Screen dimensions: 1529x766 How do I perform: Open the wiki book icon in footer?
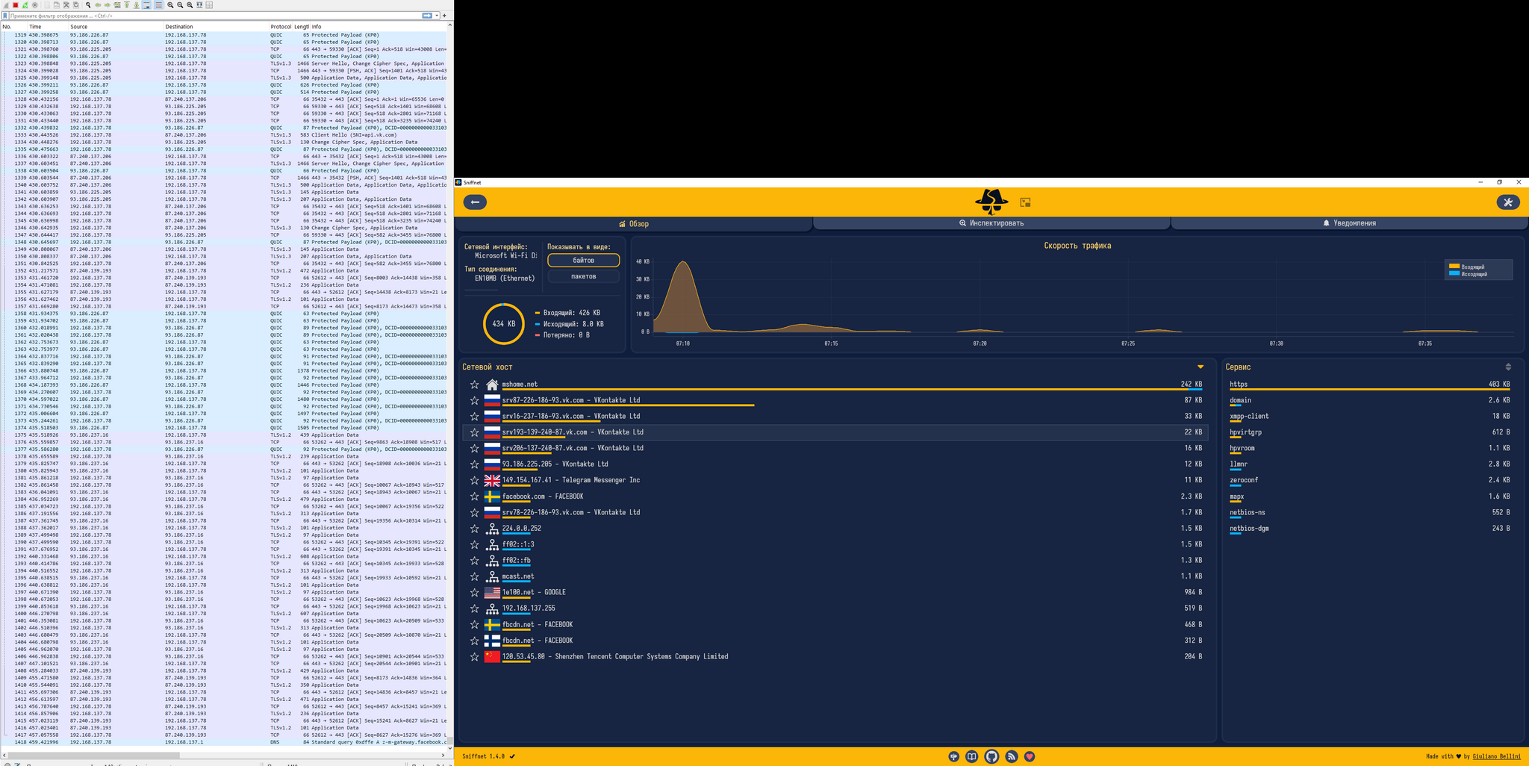tap(971, 756)
